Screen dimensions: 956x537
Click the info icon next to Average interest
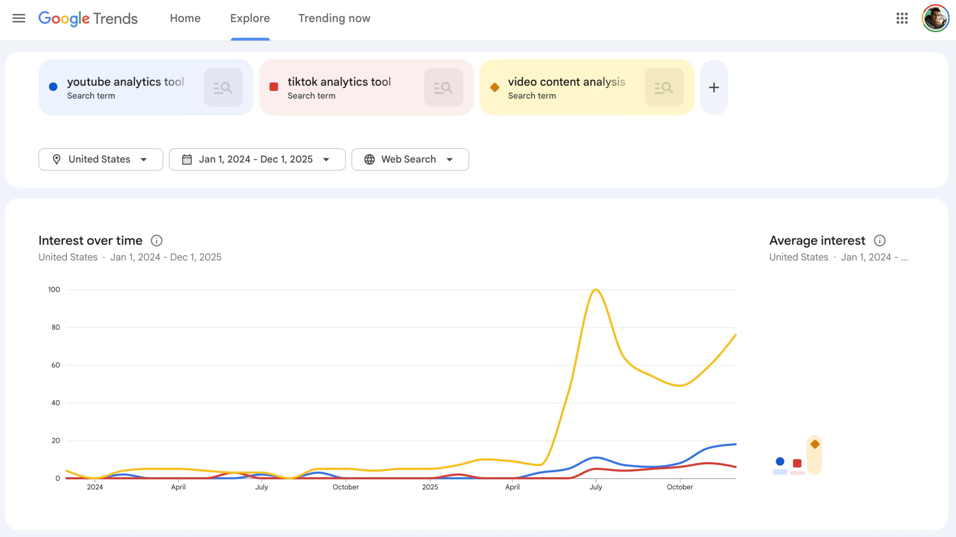point(880,241)
